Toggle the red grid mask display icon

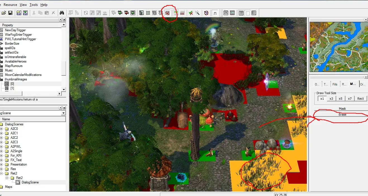pos(168,13)
